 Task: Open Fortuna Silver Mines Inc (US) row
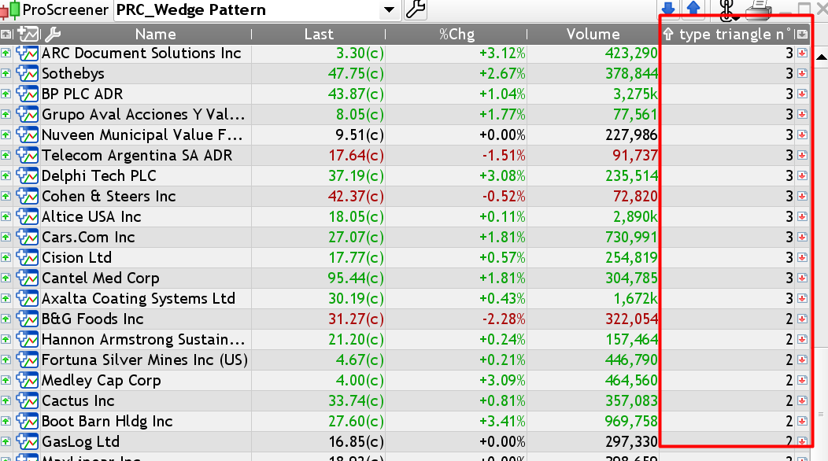point(145,360)
